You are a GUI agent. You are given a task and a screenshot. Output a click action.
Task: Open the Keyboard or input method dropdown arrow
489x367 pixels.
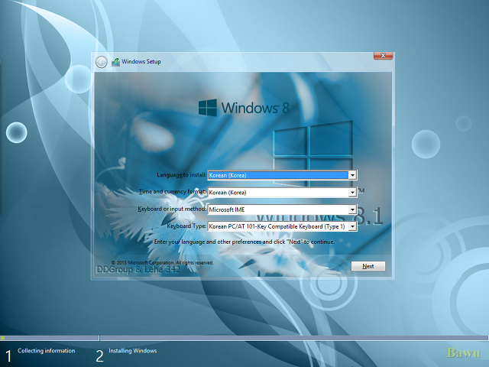point(352,209)
